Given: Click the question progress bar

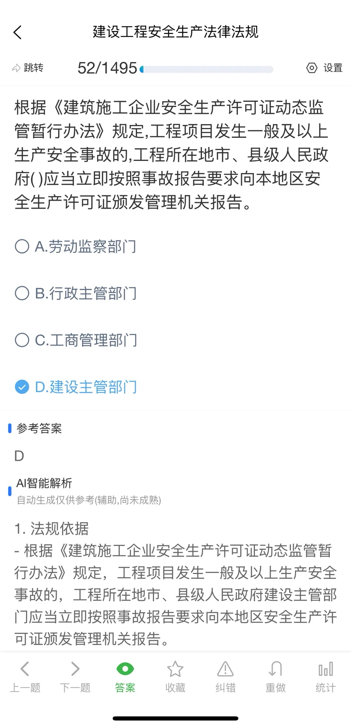Looking at the screenshot, I should tap(206, 69).
